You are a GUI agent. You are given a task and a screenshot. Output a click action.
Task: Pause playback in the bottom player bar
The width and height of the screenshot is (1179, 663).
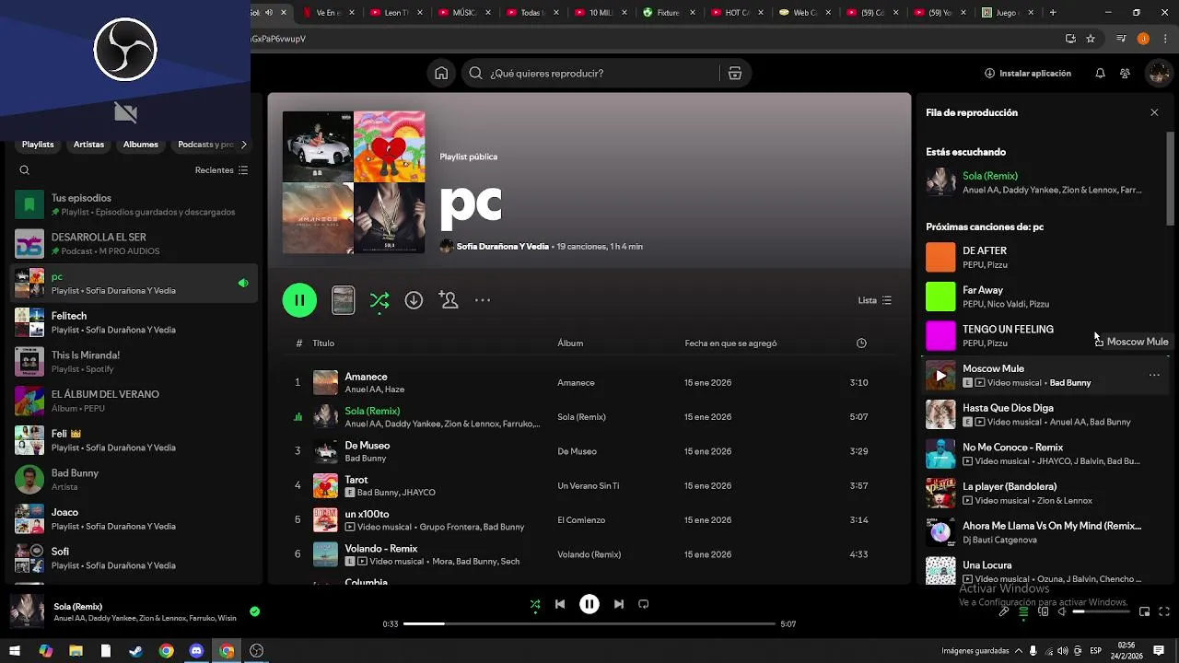(589, 604)
